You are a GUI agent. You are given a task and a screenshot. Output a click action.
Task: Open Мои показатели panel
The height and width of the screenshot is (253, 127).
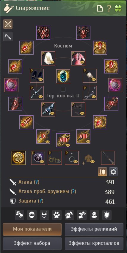click(32, 229)
